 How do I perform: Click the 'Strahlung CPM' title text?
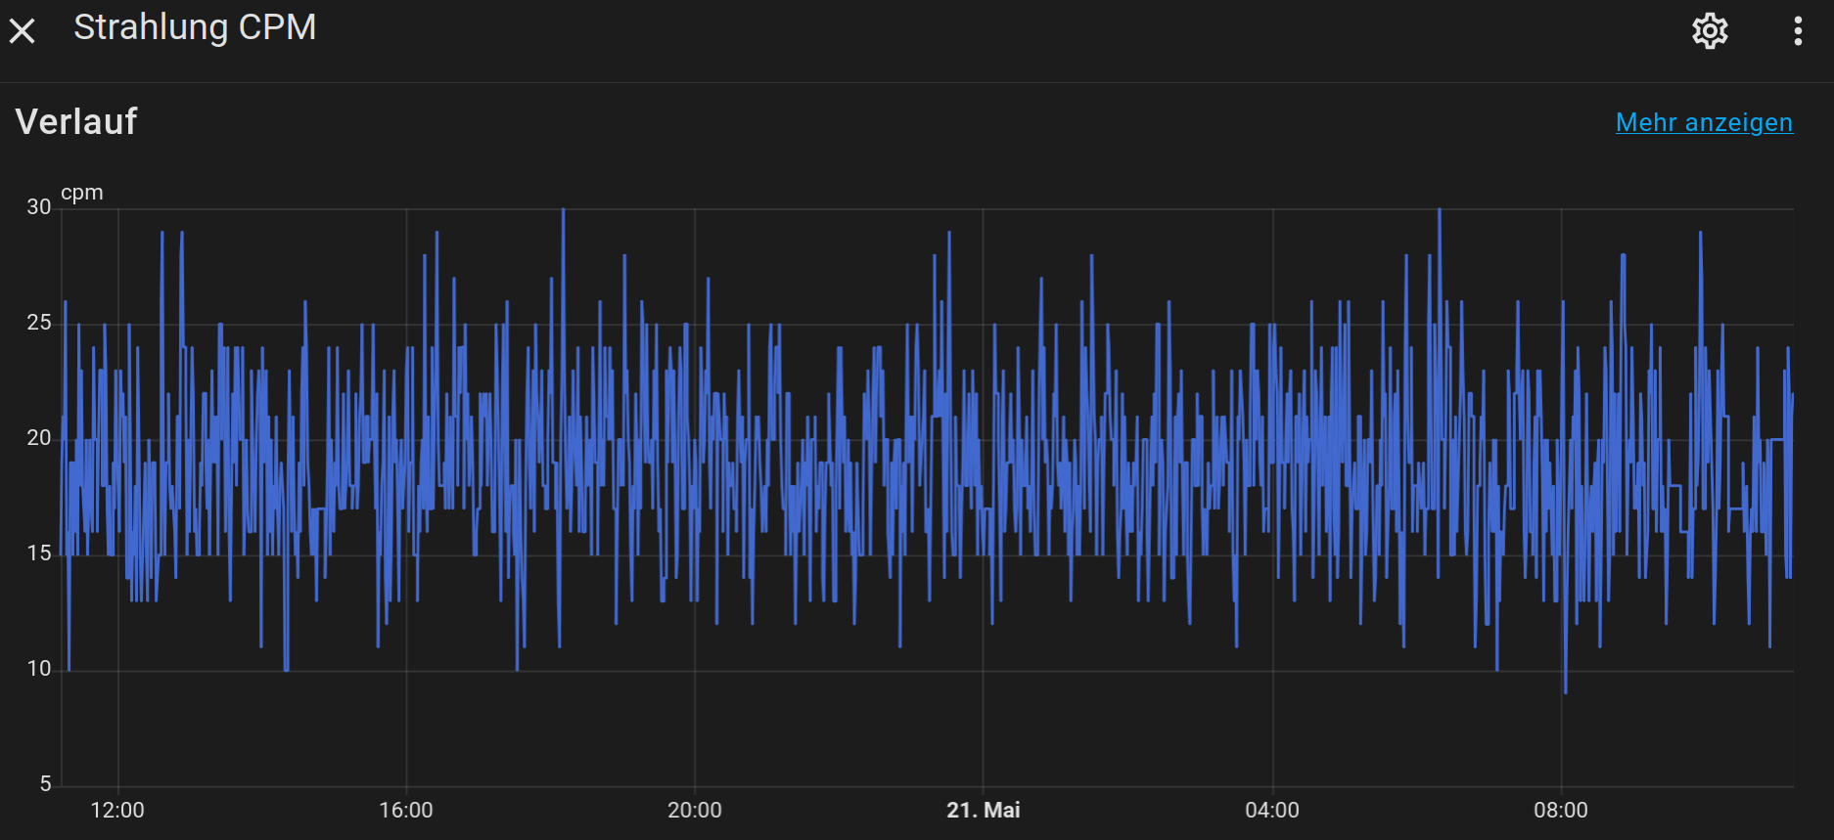click(195, 27)
